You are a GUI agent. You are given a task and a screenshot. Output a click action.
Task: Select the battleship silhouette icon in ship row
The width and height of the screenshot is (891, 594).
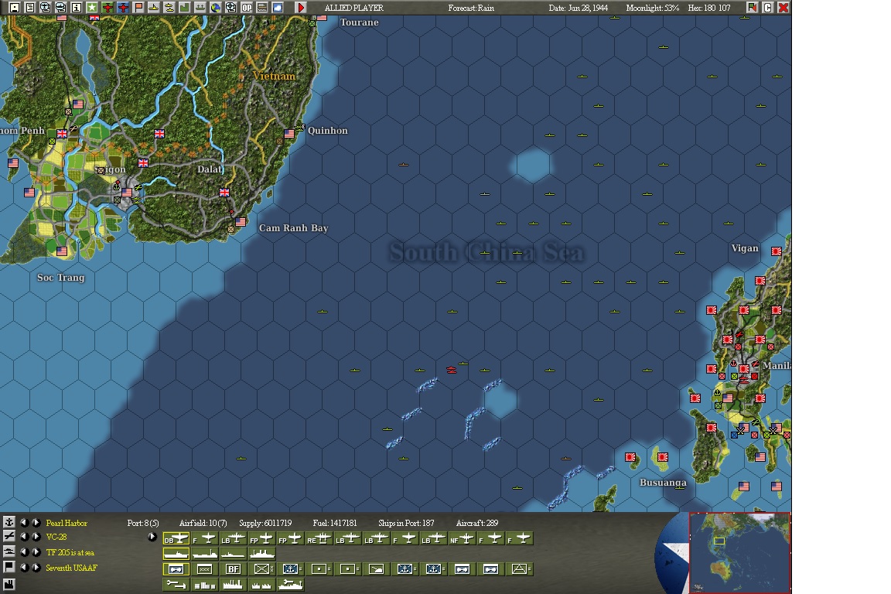pyautogui.click(x=262, y=554)
